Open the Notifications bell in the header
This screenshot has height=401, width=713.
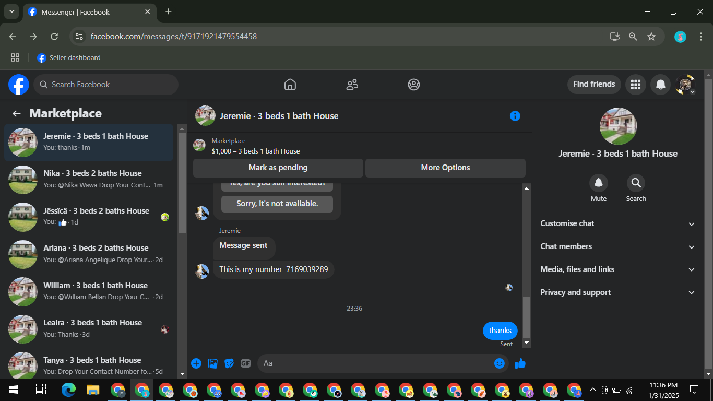[x=660, y=85]
